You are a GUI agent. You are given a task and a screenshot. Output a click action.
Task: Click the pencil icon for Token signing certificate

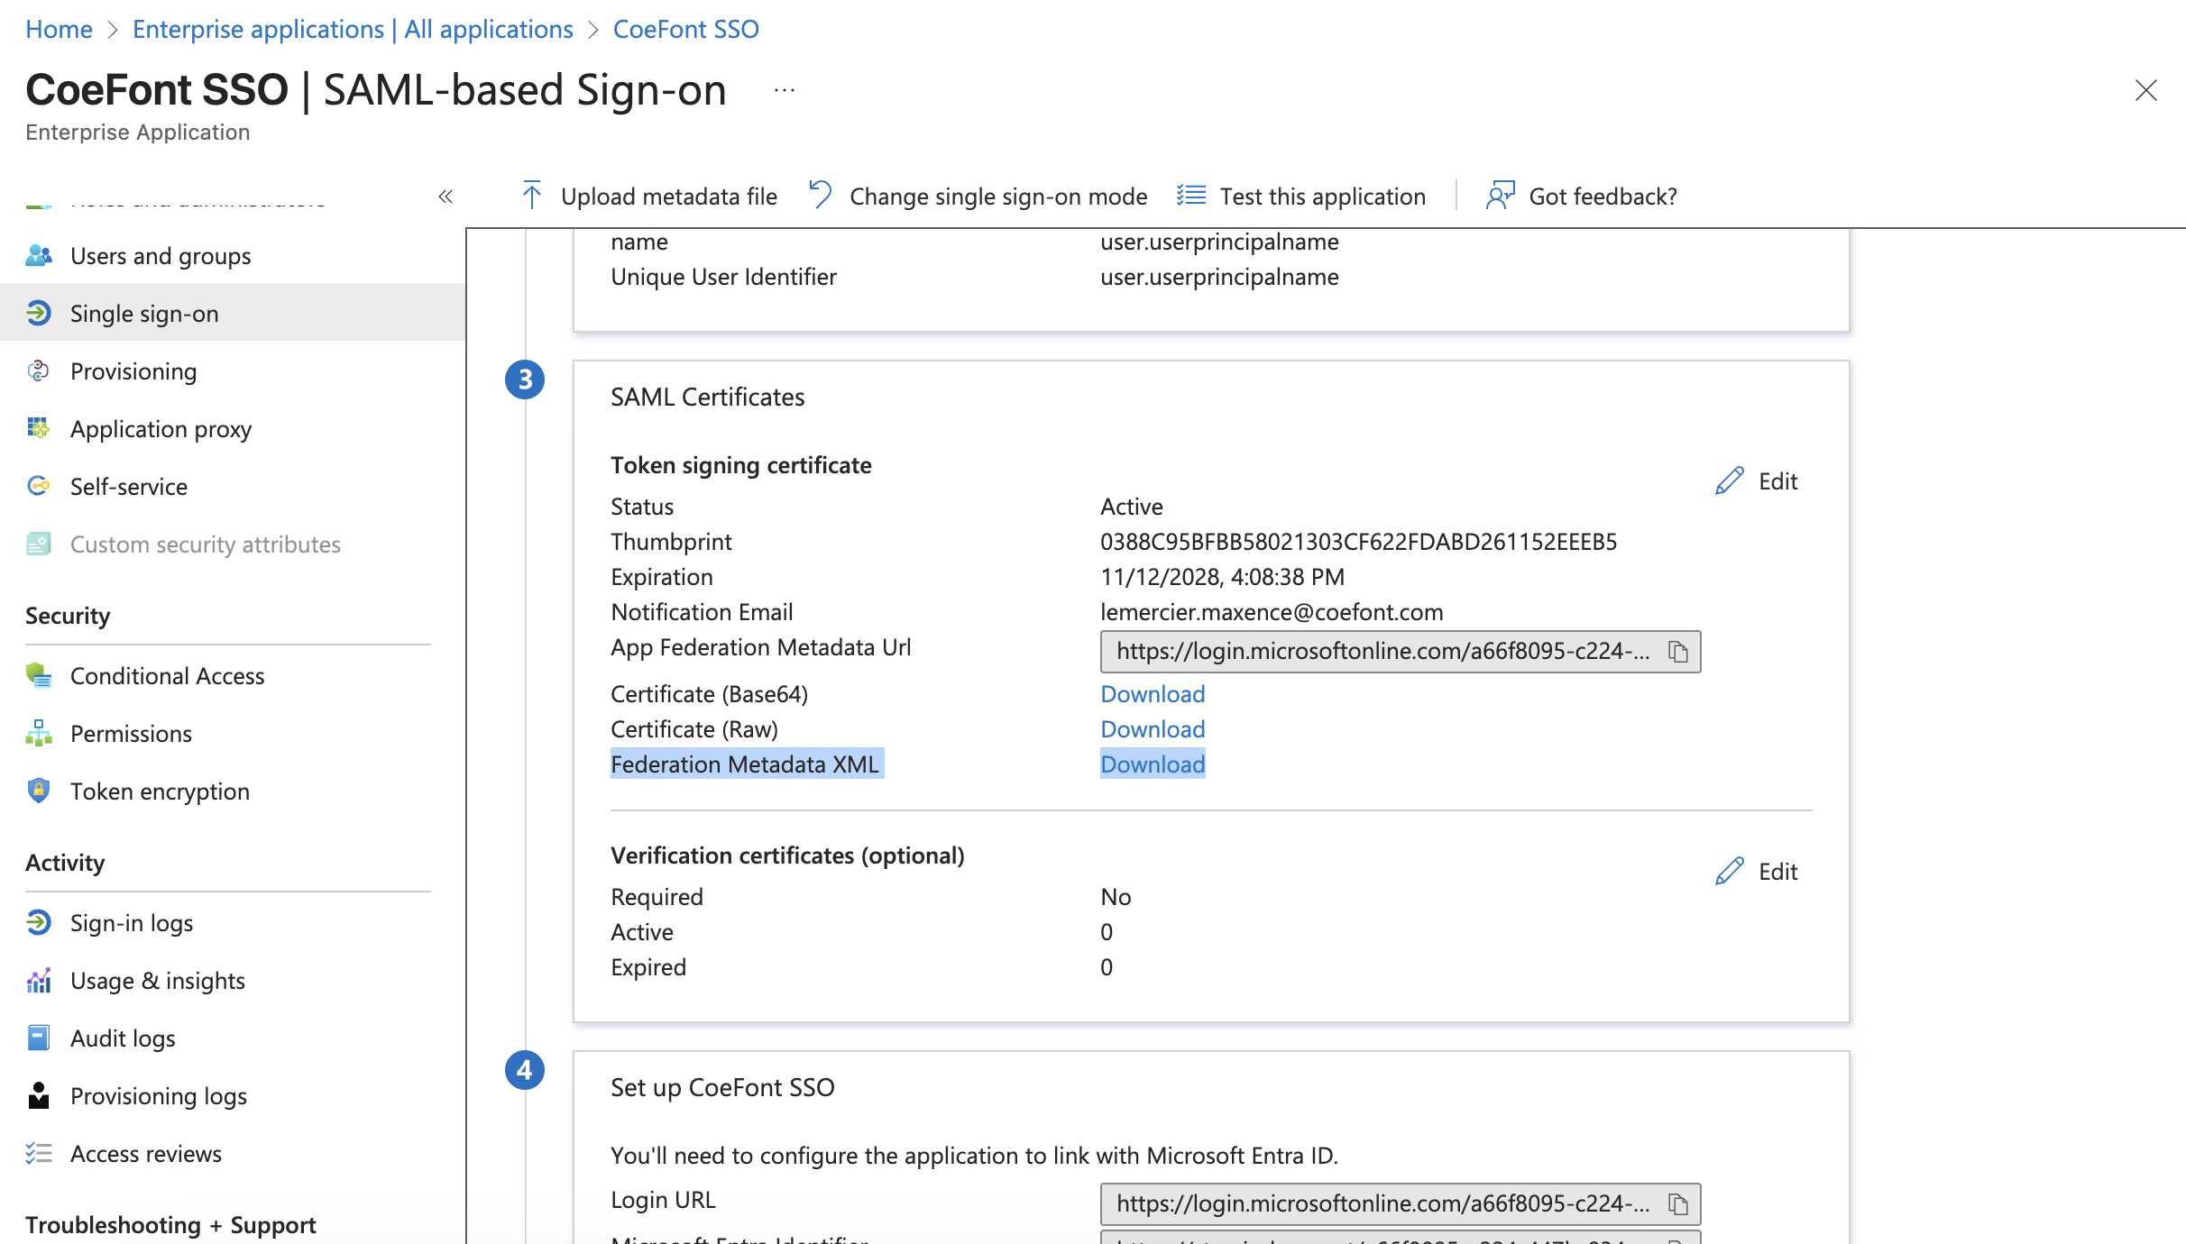pyautogui.click(x=1729, y=481)
